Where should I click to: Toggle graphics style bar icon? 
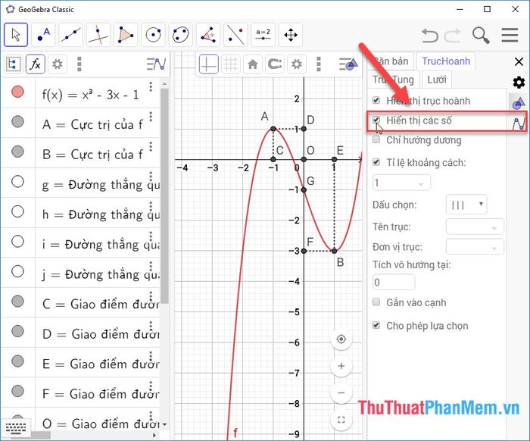tap(348, 64)
